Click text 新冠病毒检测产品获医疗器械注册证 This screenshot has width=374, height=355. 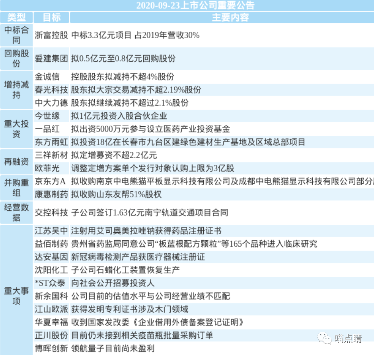click(x=138, y=257)
